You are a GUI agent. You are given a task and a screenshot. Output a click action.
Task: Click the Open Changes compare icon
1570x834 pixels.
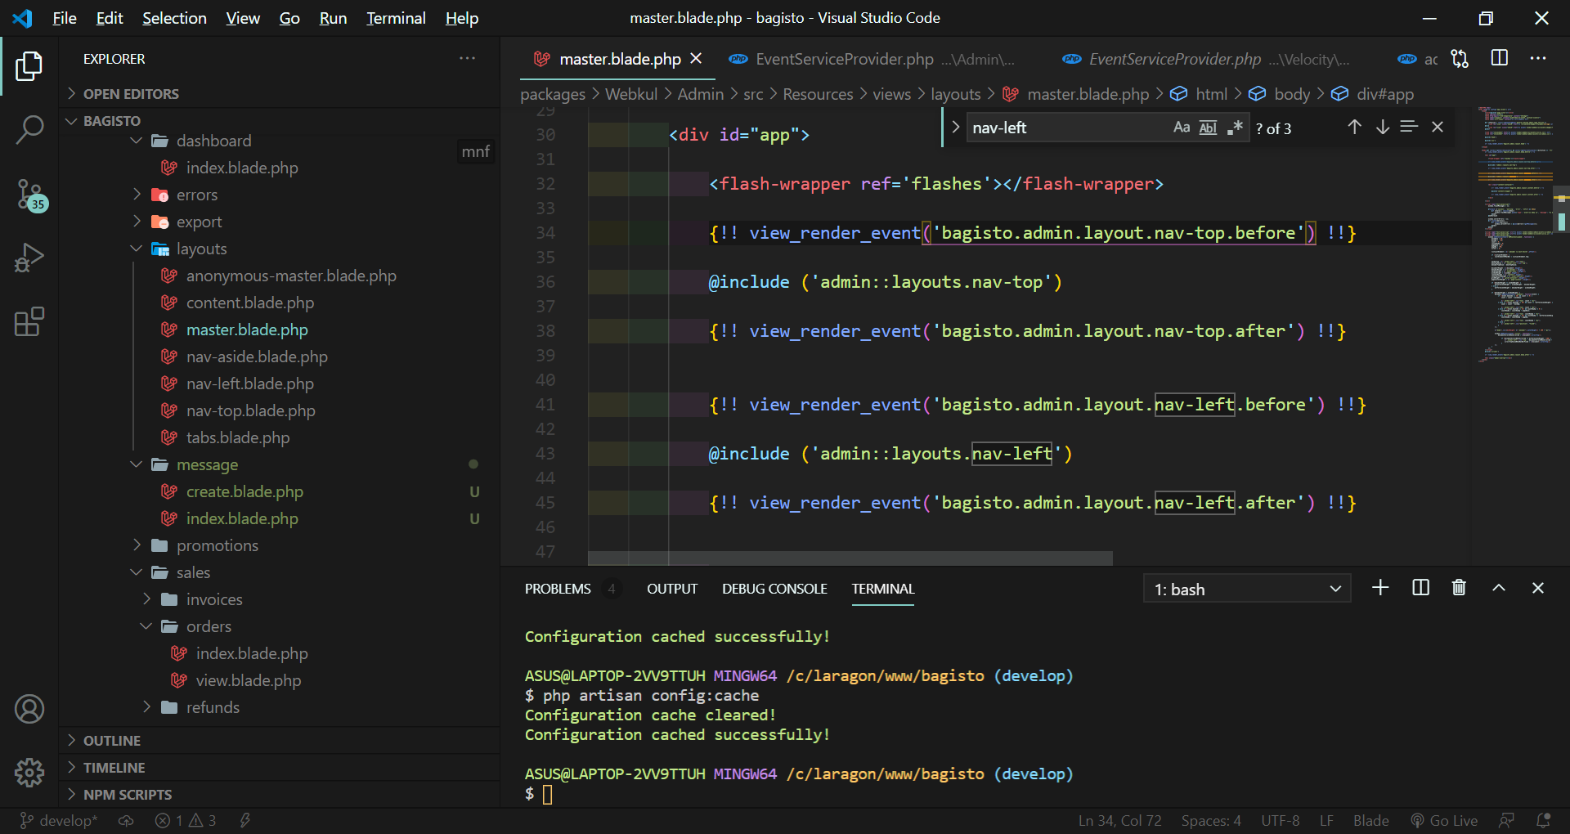tap(1460, 59)
